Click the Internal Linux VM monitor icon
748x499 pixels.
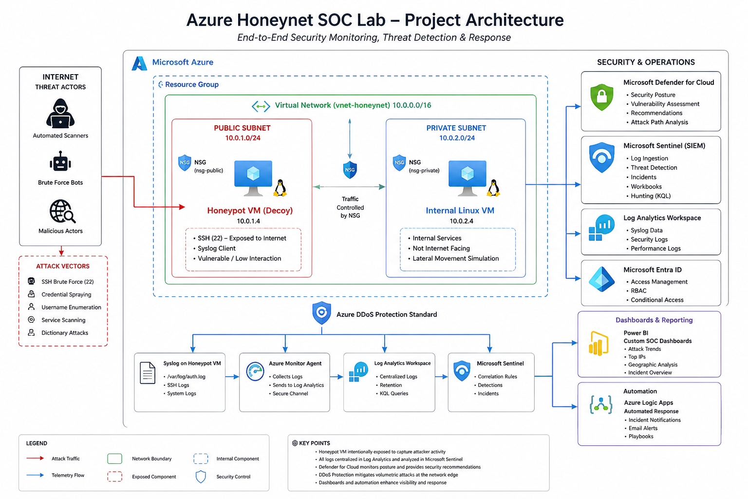coord(467,178)
